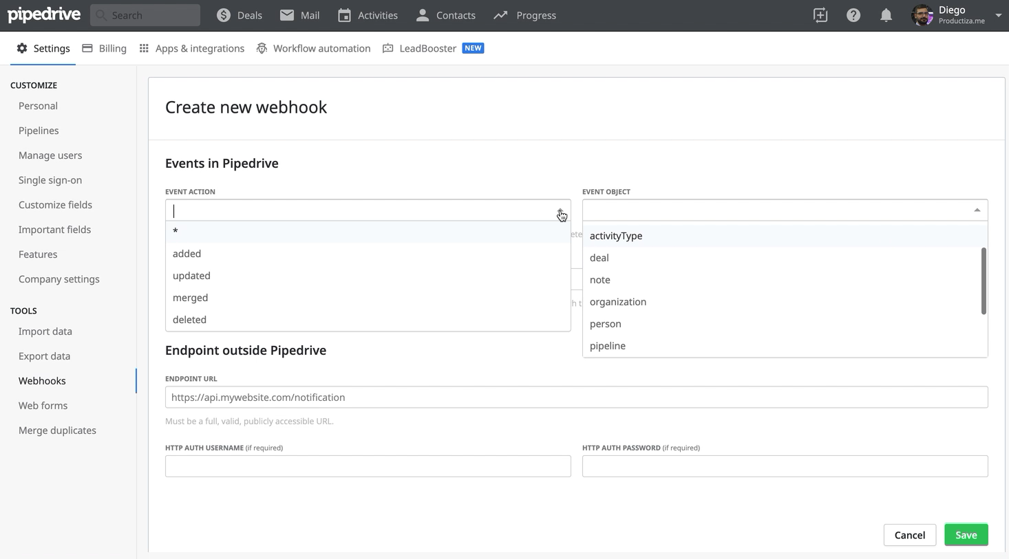
Task: Open the notifications bell
Action: tap(886, 15)
